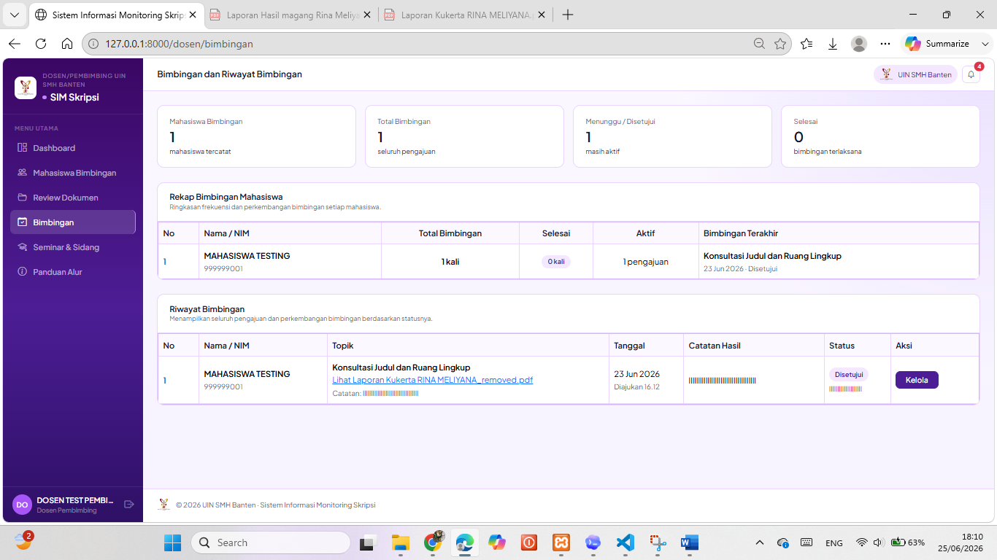Image resolution: width=997 pixels, height=560 pixels.
Task: Click the logout icon beside DOSEN TEST PEMBI
Action: (129, 504)
